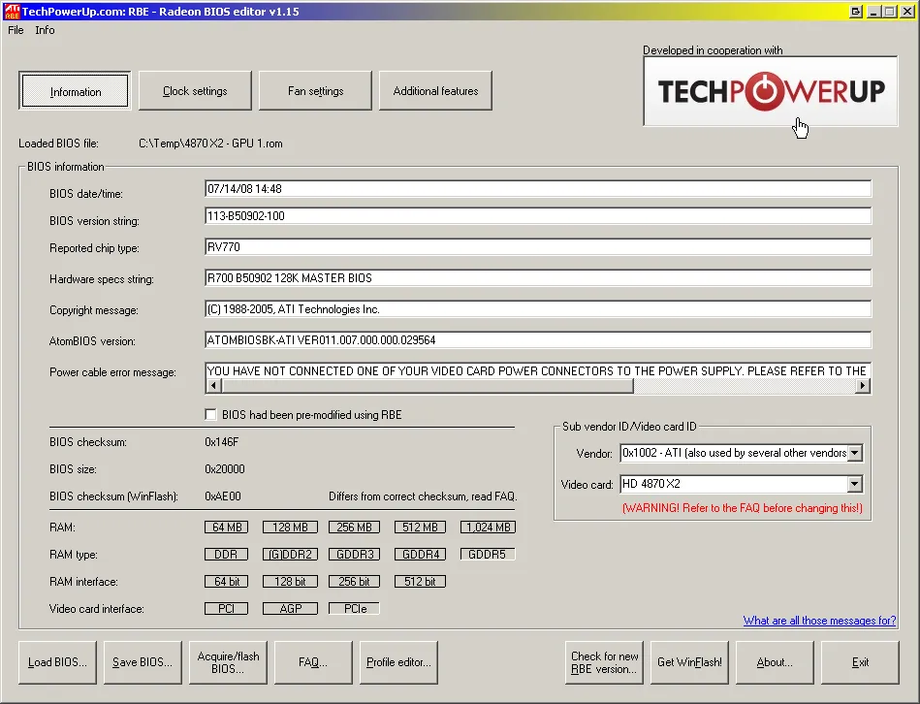Click the right arrow of power cable message scrollbar
The image size is (920, 704).
pos(862,385)
